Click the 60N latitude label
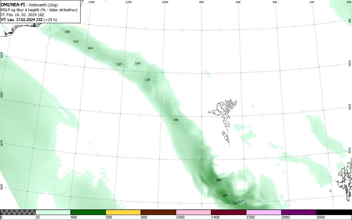 click(x=1, y=187)
